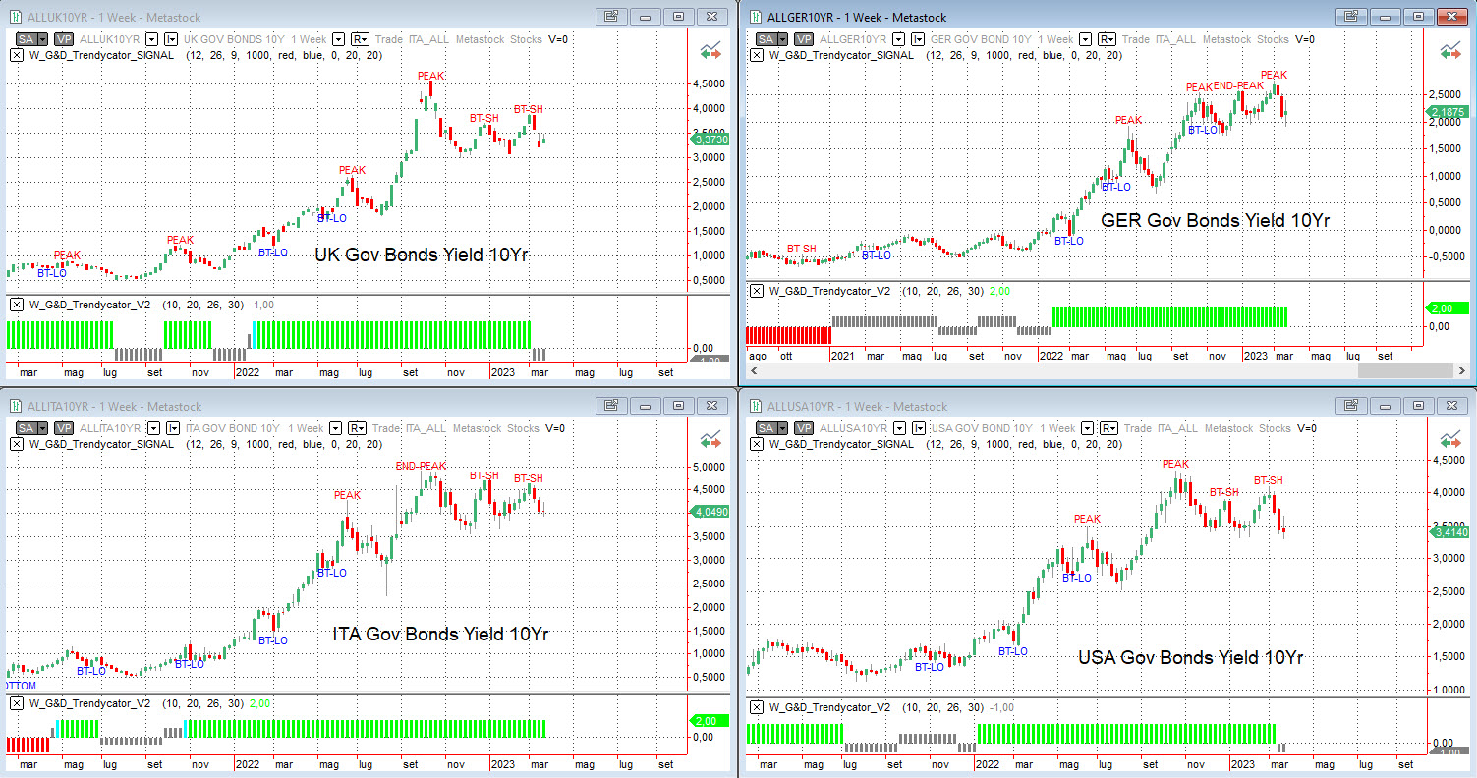Open the 1 Week period dropdown in USA window
1477x778 pixels.
(1085, 428)
